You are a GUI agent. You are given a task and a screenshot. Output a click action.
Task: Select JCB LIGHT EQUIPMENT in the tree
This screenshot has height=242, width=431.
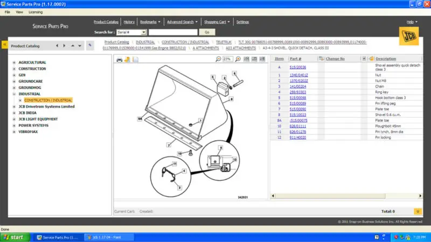point(38,119)
